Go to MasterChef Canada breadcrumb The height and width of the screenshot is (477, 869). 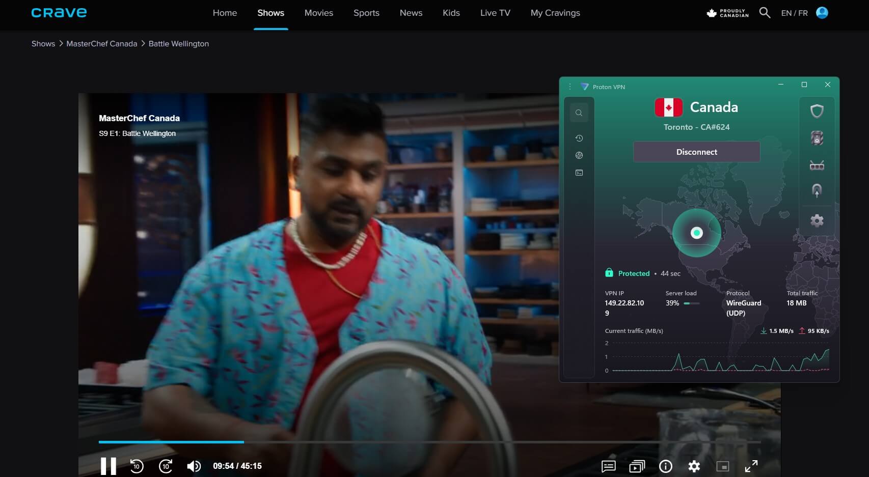tap(102, 44)
